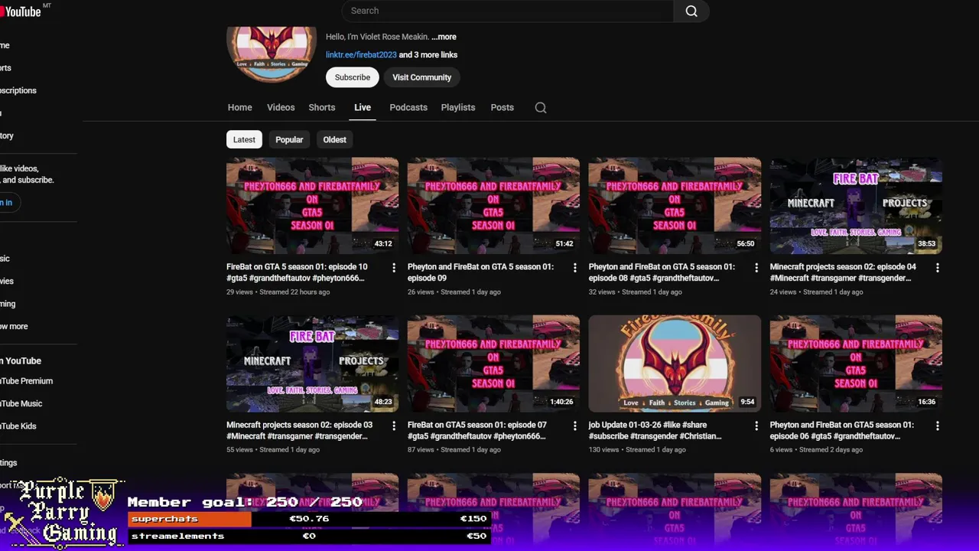Open the 16:36 episode 06 thumbnail

[x=856, y=364]
